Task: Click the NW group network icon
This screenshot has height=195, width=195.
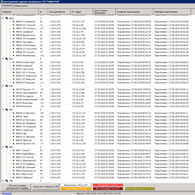Action: pos(7,110)
